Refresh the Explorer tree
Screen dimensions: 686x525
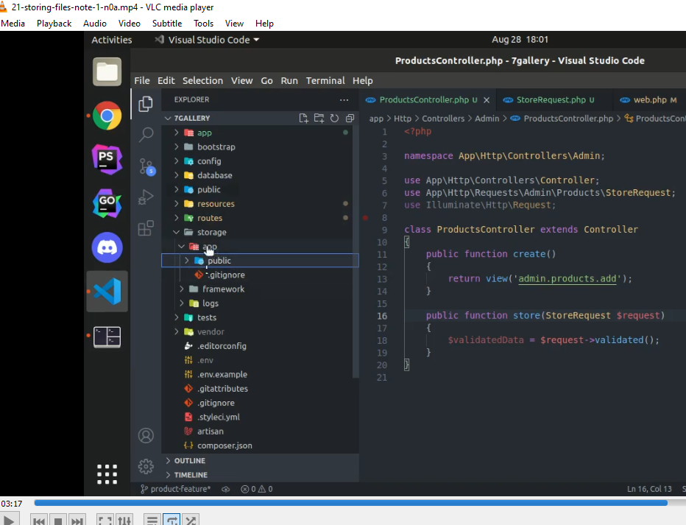tap(334, 118)
